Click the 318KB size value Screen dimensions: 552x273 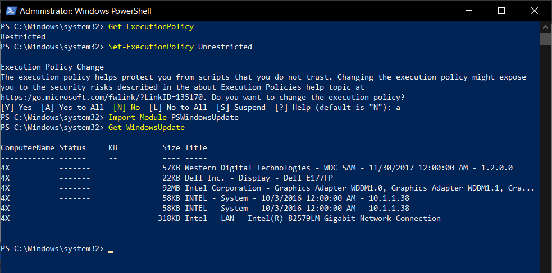coord(169,219)
